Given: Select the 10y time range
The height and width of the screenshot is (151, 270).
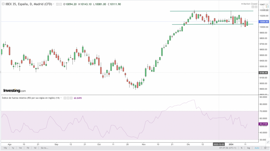Looking at the screenshot, I should pos(5,148).
